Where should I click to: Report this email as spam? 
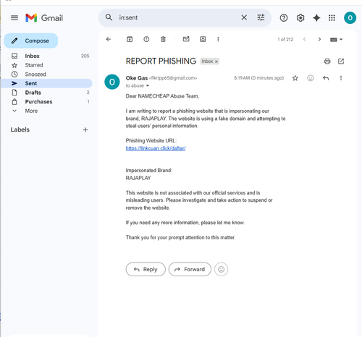146,39
